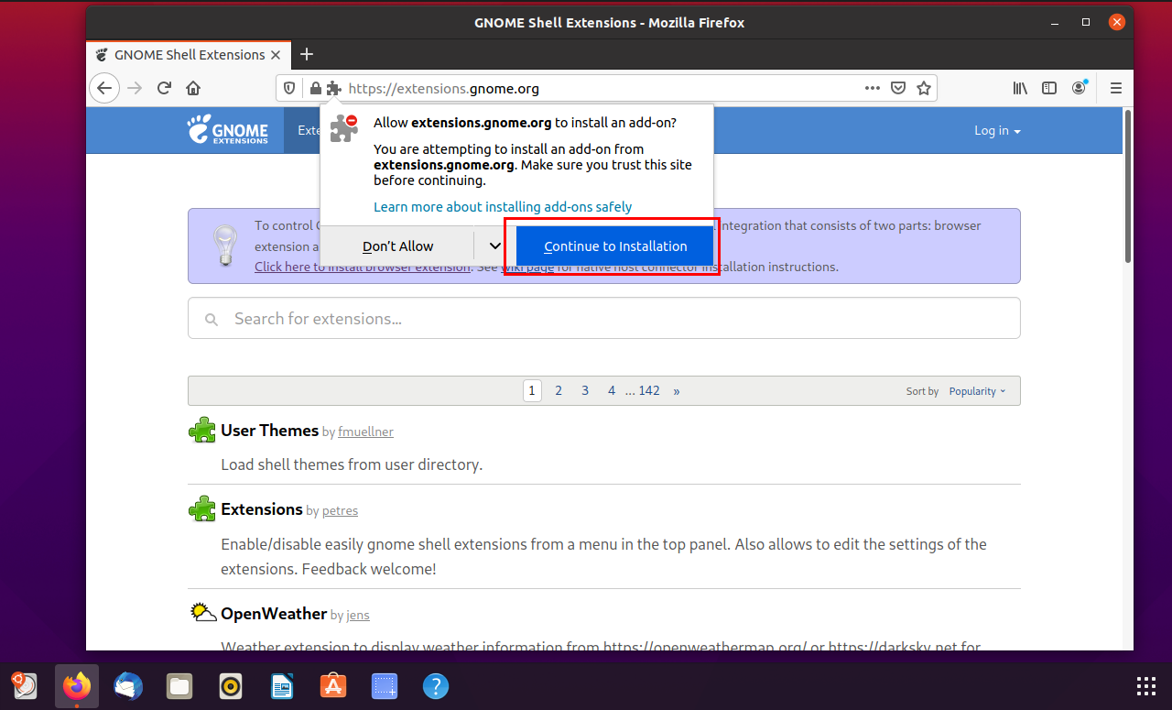The width and height of the screenshot is (1172, 710).
Task: Open the OpenWeather extension link
Action: (274, 613)
